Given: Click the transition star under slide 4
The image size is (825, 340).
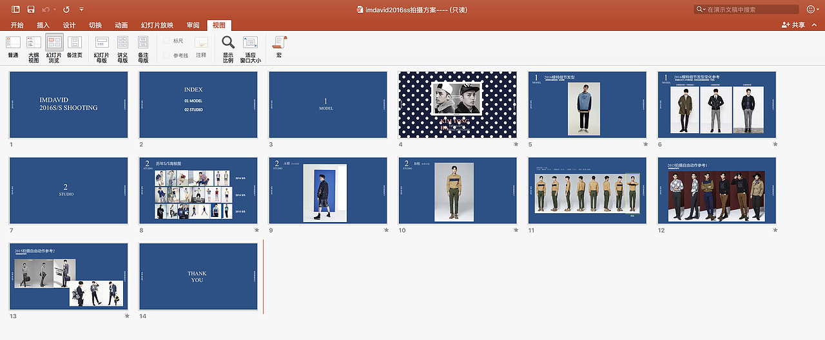Looking at the screenshot, I should click(515, 144).
